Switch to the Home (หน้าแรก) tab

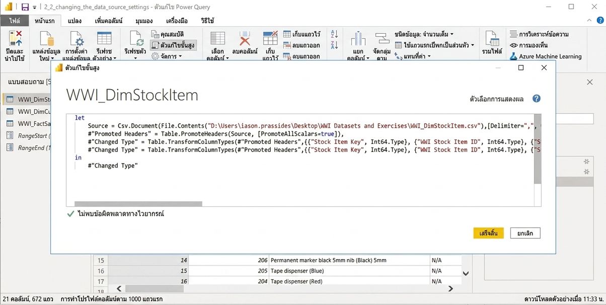tap(45, 21)
